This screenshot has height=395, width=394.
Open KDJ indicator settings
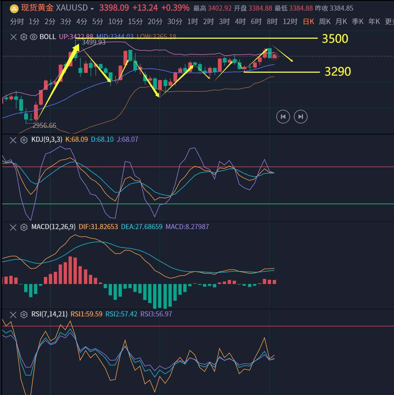[24, 140]
